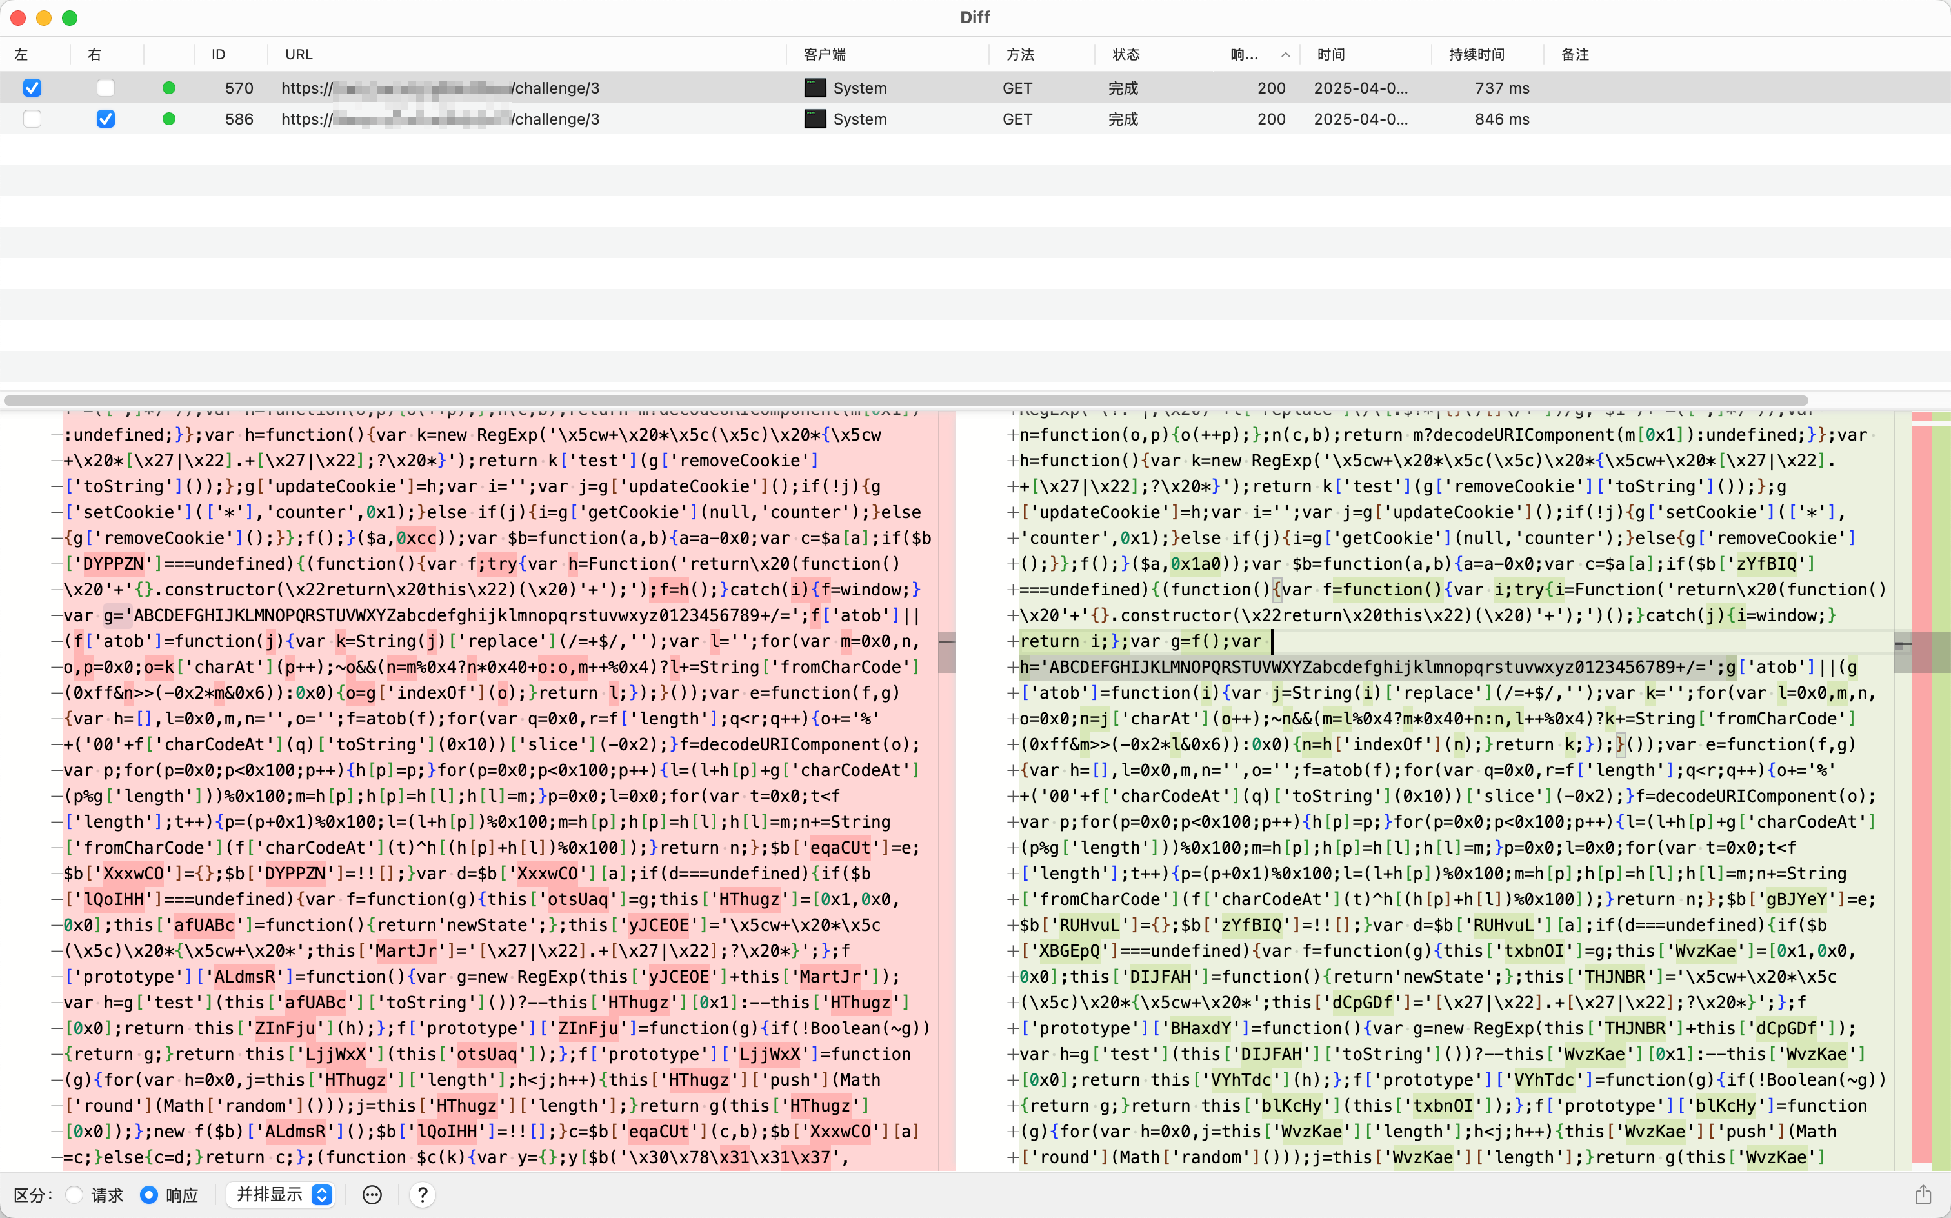Click System client icon in row 586

click(x=815, y=119)
